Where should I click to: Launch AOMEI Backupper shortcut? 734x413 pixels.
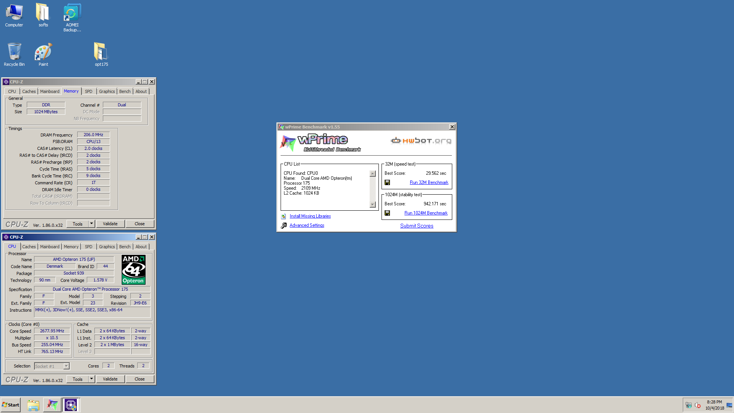[72, 17]
